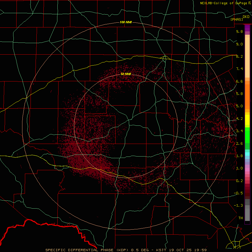Click the 8.2 scale value
Viewport: 252px width, 252px height.
click(x=239, y=56)
